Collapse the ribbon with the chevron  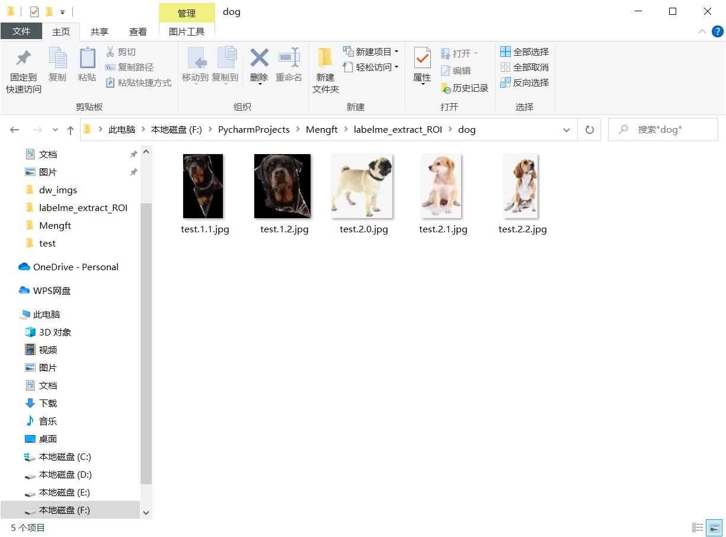tap(702, 32)
